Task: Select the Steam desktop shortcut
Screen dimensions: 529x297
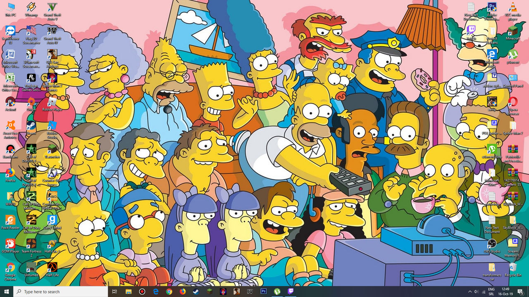Action: 31,127
